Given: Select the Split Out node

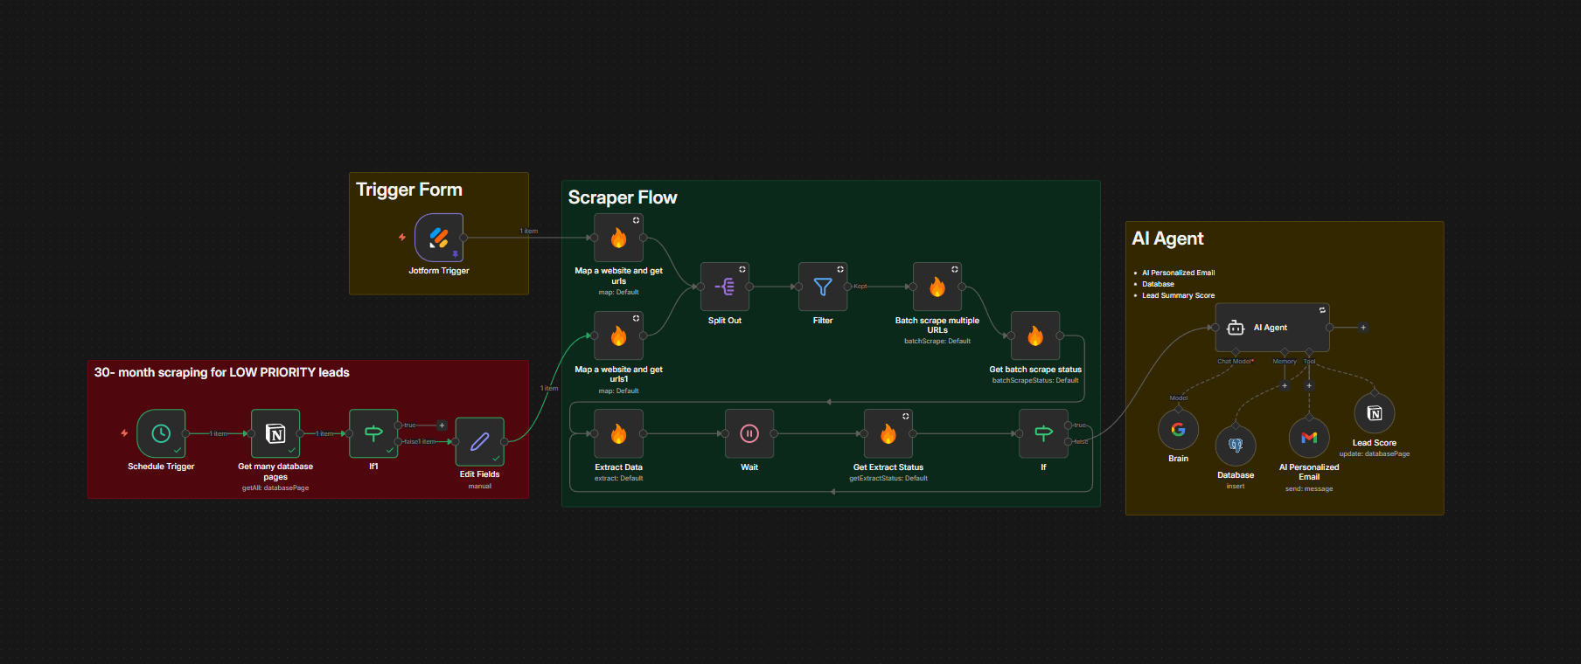Looking at the screenshot, I should pyautogui.click(x=725, y=287).
